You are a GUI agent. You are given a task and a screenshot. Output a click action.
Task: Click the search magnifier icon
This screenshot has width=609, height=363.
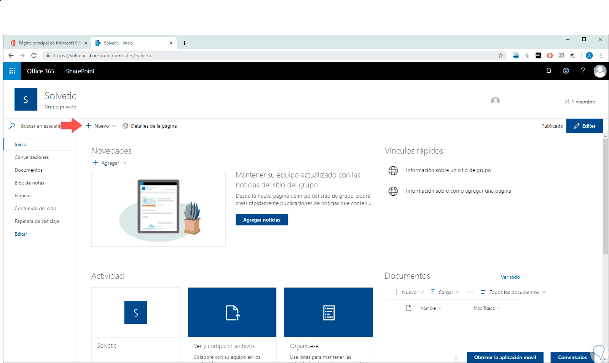[12, 126]
